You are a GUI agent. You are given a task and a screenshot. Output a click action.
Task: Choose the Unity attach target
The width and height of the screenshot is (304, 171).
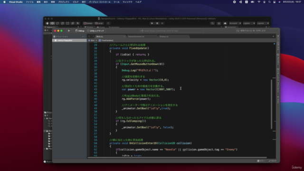(95, 30)
